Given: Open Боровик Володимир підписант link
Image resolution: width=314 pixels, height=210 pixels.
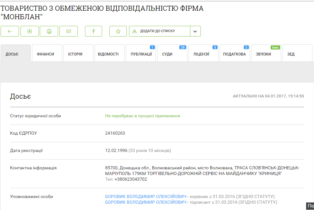Looking at the screenshot, I should 146,202.
